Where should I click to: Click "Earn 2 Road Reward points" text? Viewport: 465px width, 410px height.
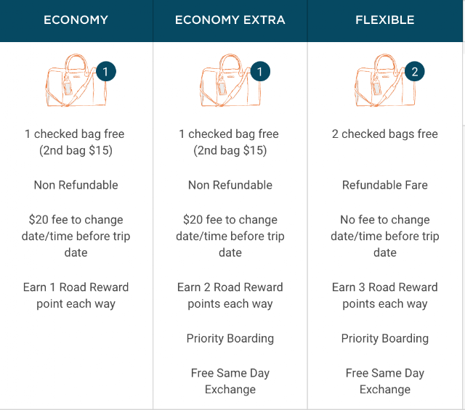(230, 295)
